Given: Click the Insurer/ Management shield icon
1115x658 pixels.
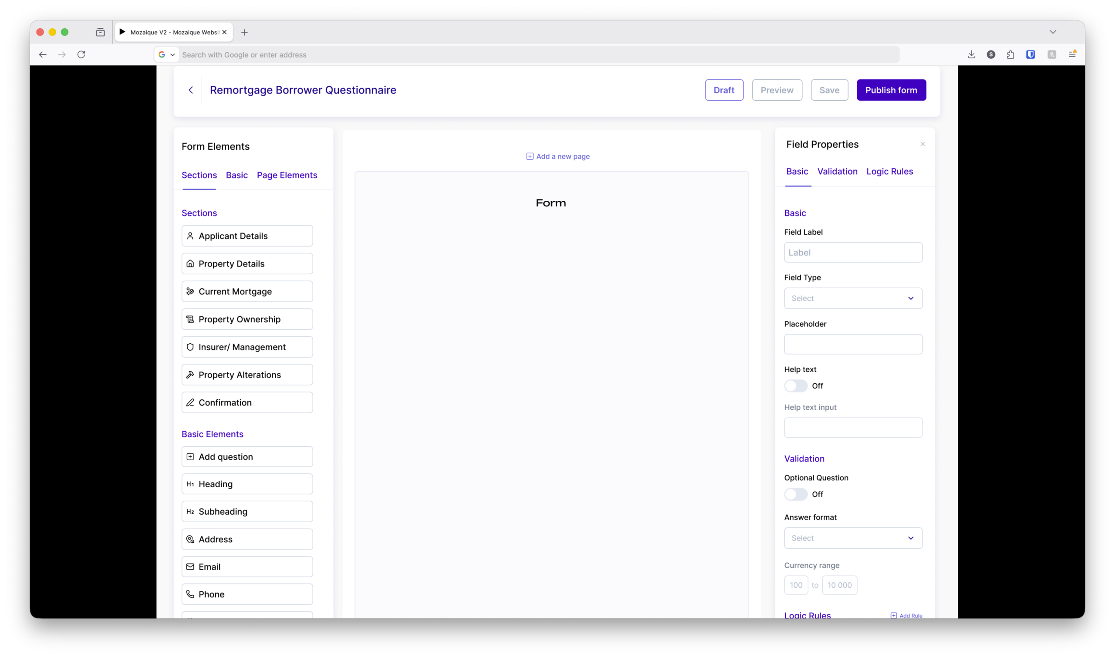Looking at the screenshot, I should 190,347.
